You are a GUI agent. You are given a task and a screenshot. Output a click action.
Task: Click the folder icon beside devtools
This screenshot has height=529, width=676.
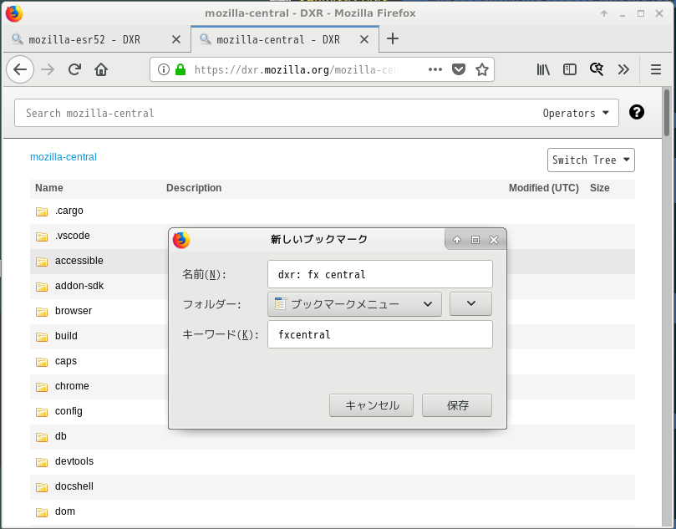[42, 462]
